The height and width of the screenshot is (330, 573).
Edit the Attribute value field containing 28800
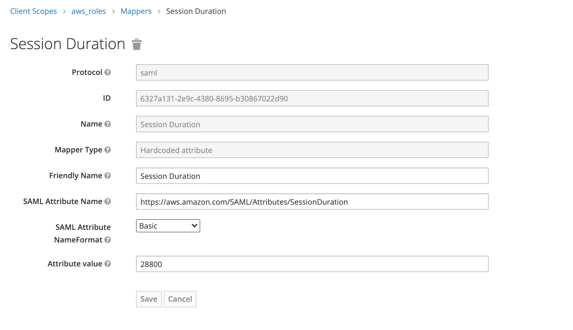point(312,264)
